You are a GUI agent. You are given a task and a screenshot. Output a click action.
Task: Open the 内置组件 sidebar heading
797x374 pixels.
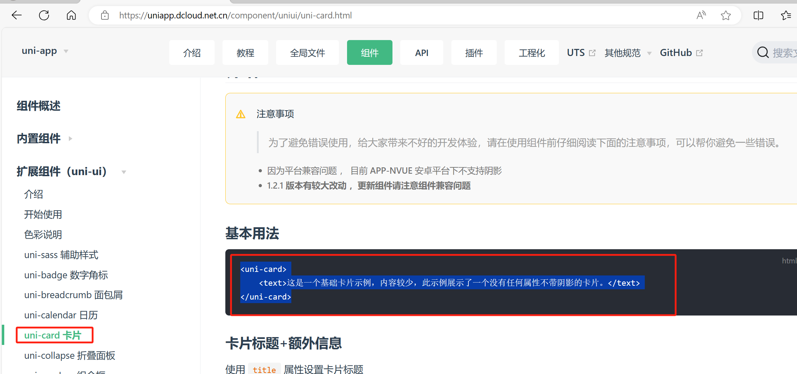39,139
